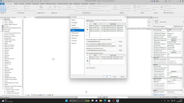Screen dimensions: 184x103
Task: Move selected project template row up
Action: point(87,24)
